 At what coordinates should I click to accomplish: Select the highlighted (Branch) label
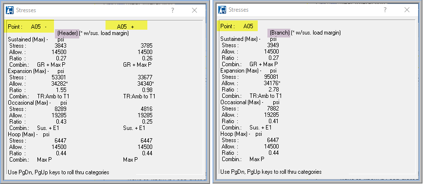tap(279, 33)
